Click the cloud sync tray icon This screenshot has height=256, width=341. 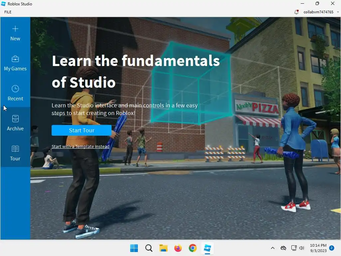(x=283, y=248)
